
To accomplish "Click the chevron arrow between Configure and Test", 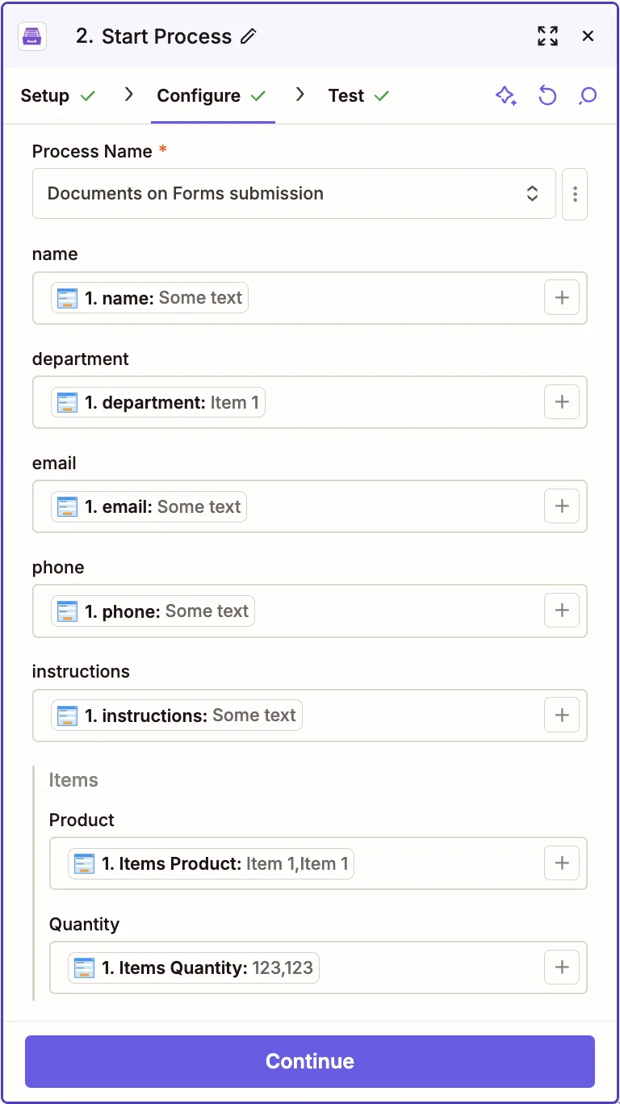I will click(300, 94).
